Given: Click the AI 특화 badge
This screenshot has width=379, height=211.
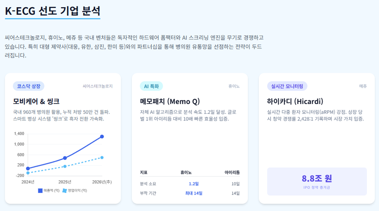Looking at the screenshot, I should click(x=151, y=86).
